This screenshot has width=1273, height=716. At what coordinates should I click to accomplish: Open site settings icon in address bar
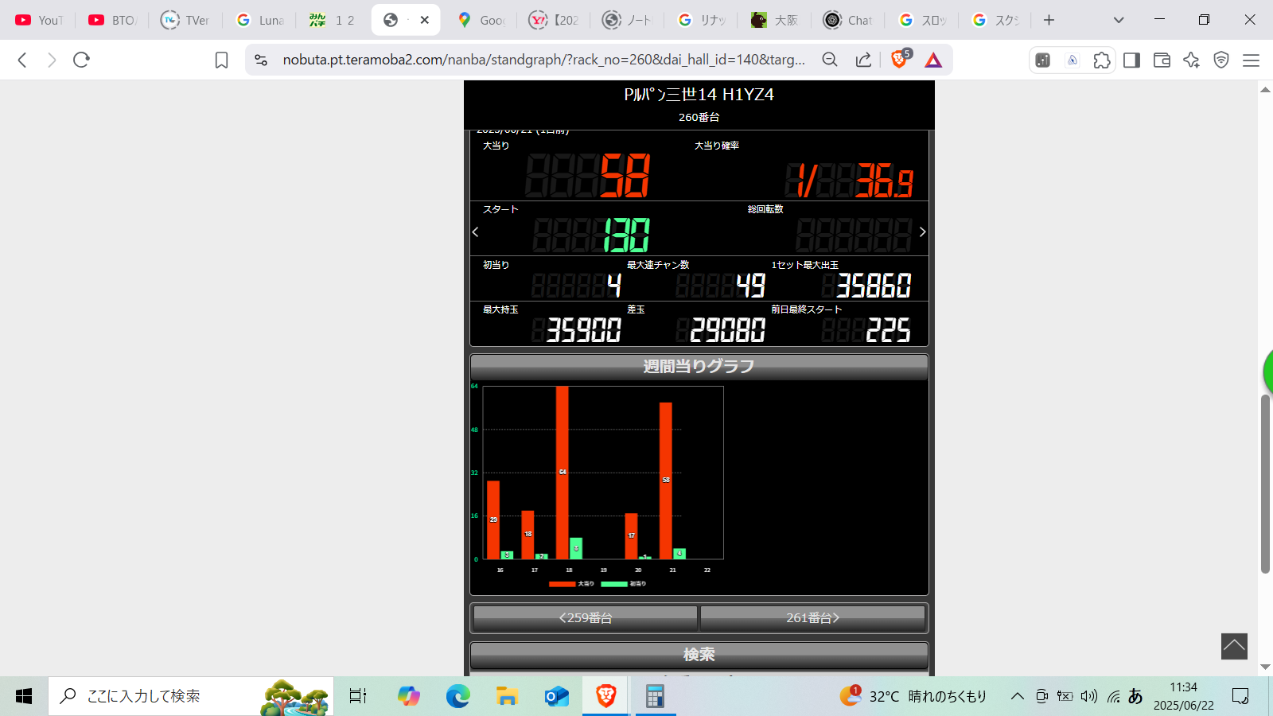pyautogui.click(x=261, y=60)
